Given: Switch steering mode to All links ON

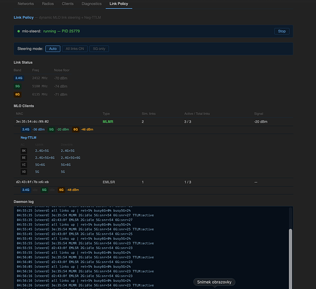Looking at the screenshot, I should (x=75, y=49).
